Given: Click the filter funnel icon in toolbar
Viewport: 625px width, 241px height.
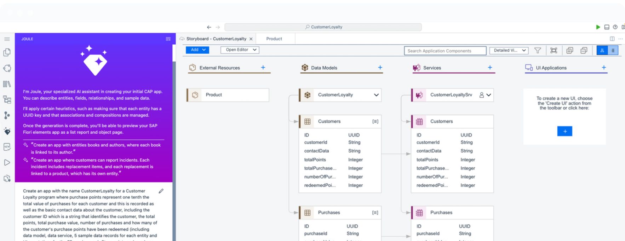Looking at the screenshot, I should tap(538, 51).
